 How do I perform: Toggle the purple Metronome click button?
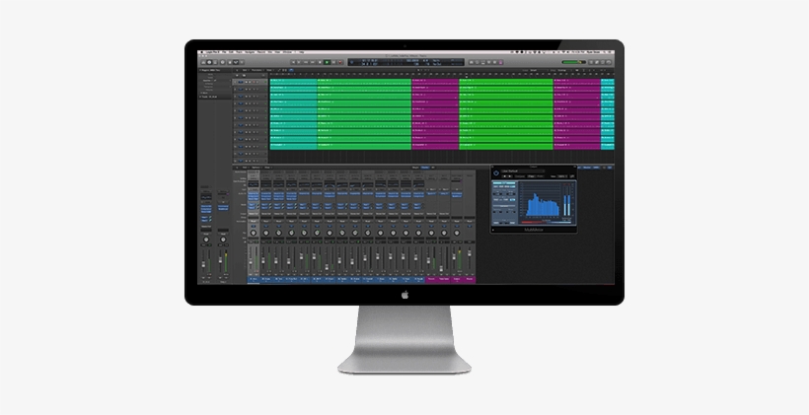coord(500,62)
